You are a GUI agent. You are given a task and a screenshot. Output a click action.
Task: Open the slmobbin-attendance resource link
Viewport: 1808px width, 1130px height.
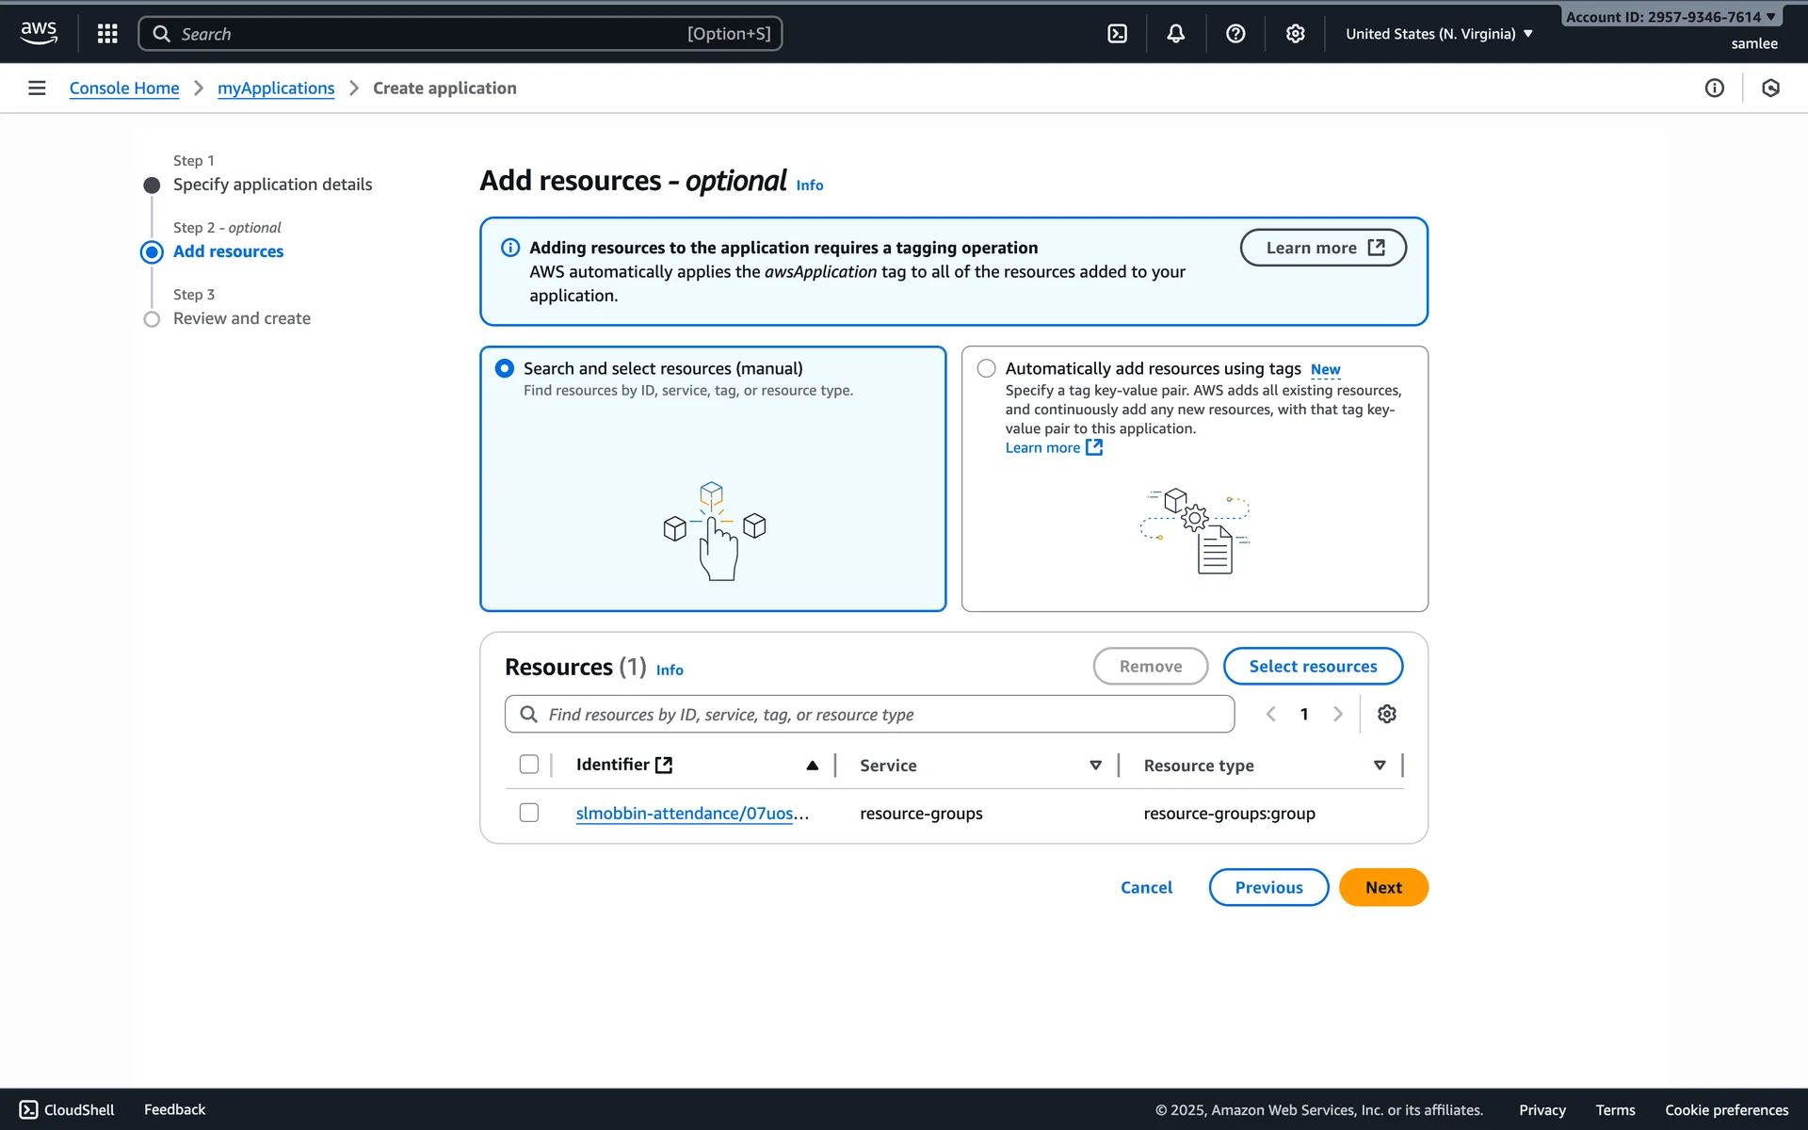point(685,813)
